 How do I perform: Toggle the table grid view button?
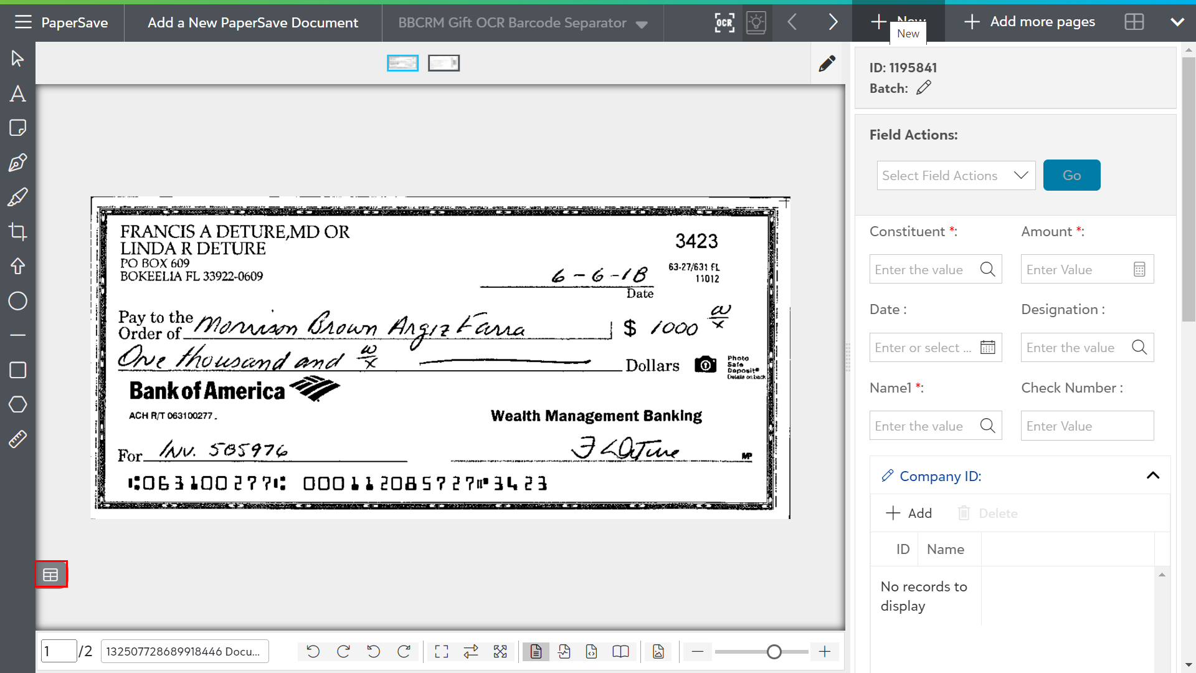pyautogui.click(x=51, y=575)
